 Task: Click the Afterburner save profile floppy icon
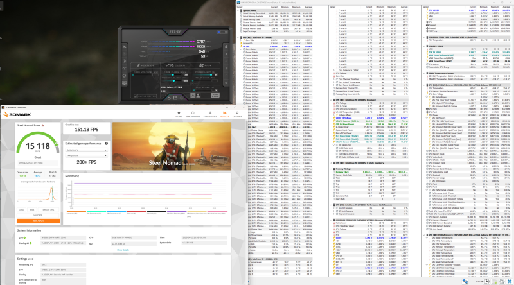click(175, 98)
